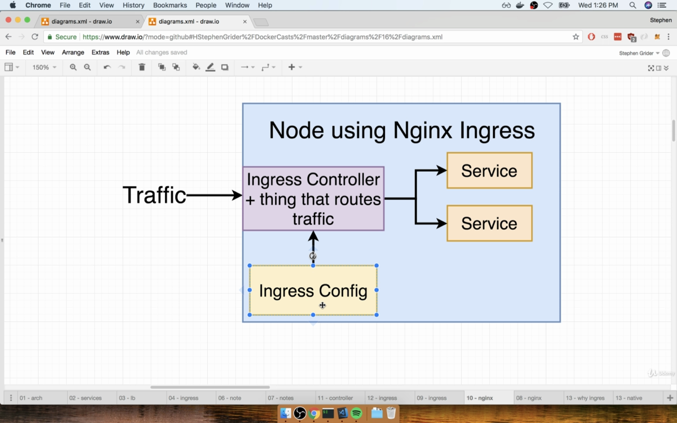Click the red stop-hand extension icon
This screenshot has width=677, height=423.
[591, 37]
